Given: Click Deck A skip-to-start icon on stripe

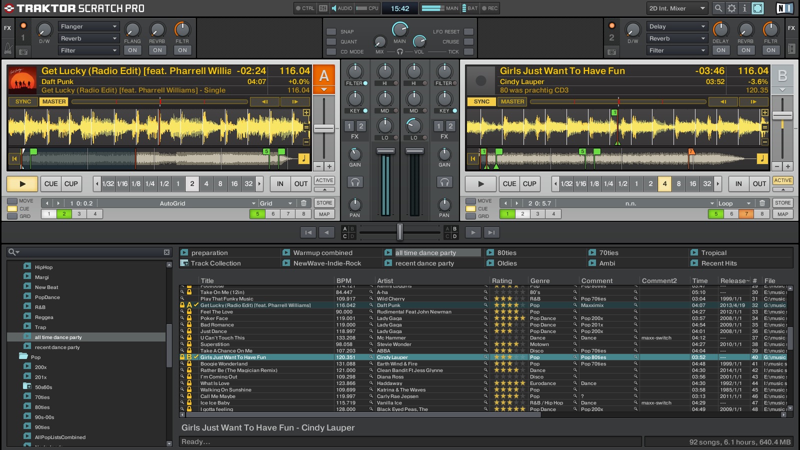Looking at the screenshot, I should 14,159.
